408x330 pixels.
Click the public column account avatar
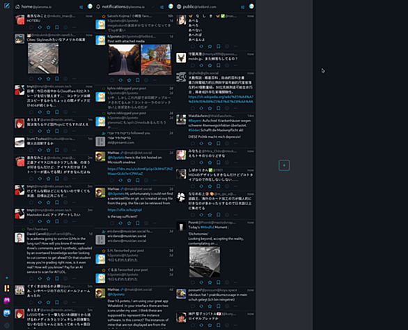[x=251, y=6]
